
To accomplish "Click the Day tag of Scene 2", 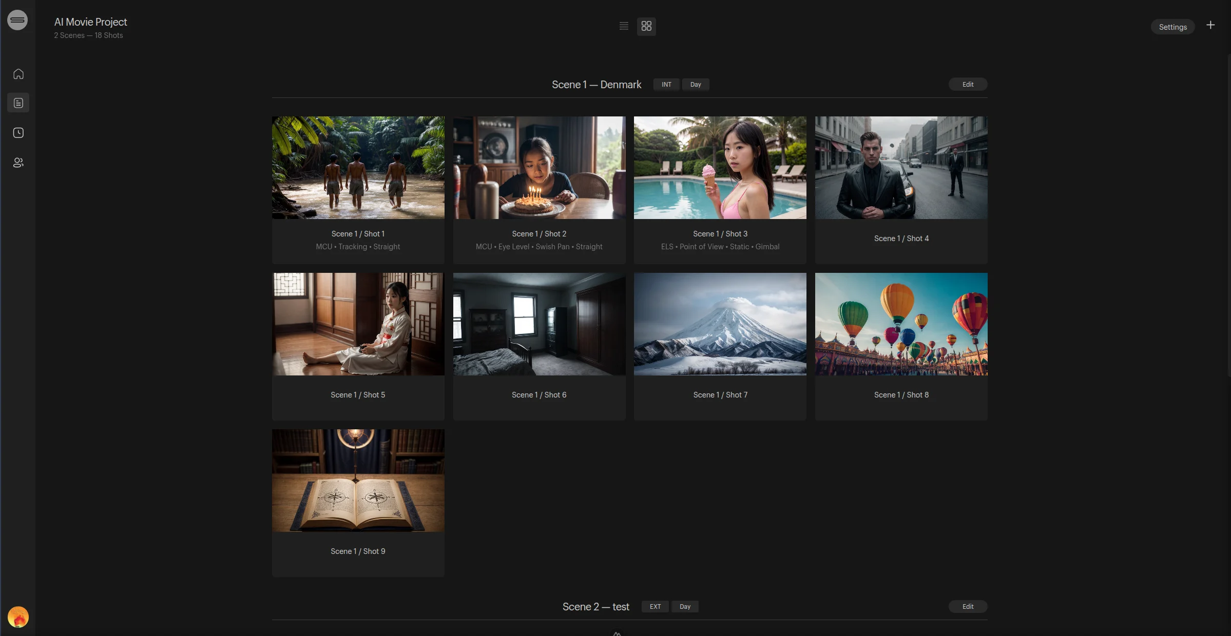I will [685, 607].
